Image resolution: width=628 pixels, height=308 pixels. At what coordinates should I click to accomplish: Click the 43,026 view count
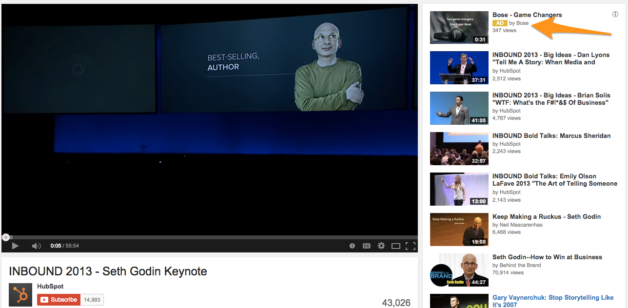tap(396, 303)
